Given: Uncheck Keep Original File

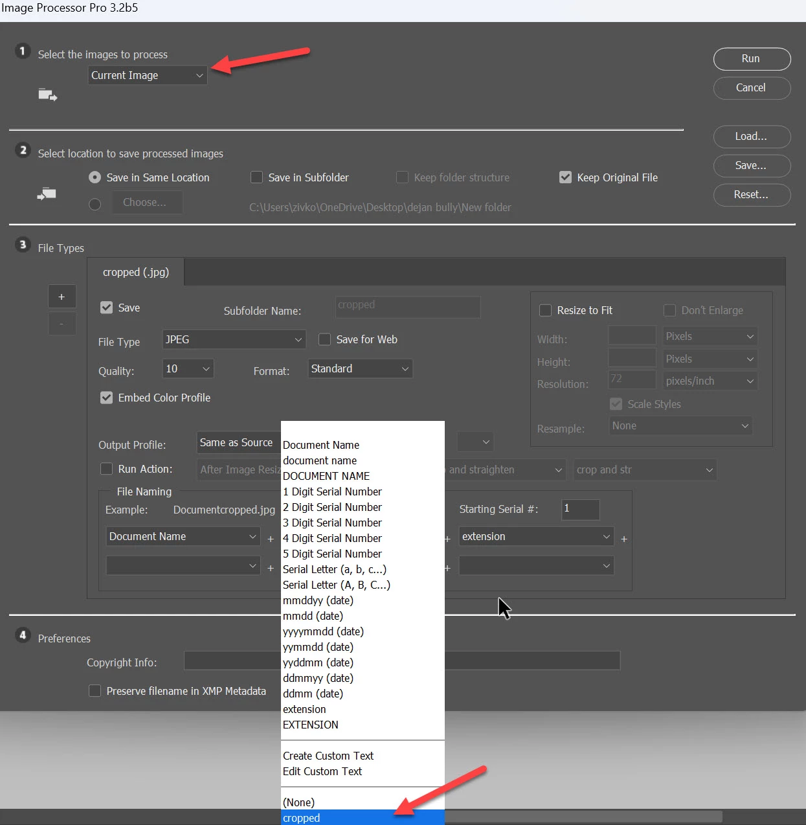Looking at the screenshot, I should [565, 177].
